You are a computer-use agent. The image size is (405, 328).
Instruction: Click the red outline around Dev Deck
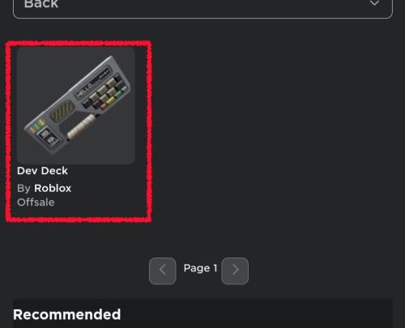click(79, 43)
